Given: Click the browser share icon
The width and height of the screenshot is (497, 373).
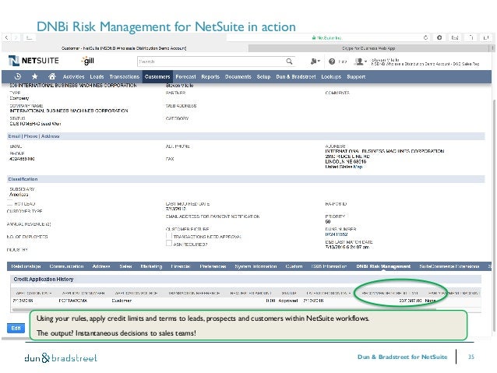Looking at the screenshot, I should coord(471,37).
